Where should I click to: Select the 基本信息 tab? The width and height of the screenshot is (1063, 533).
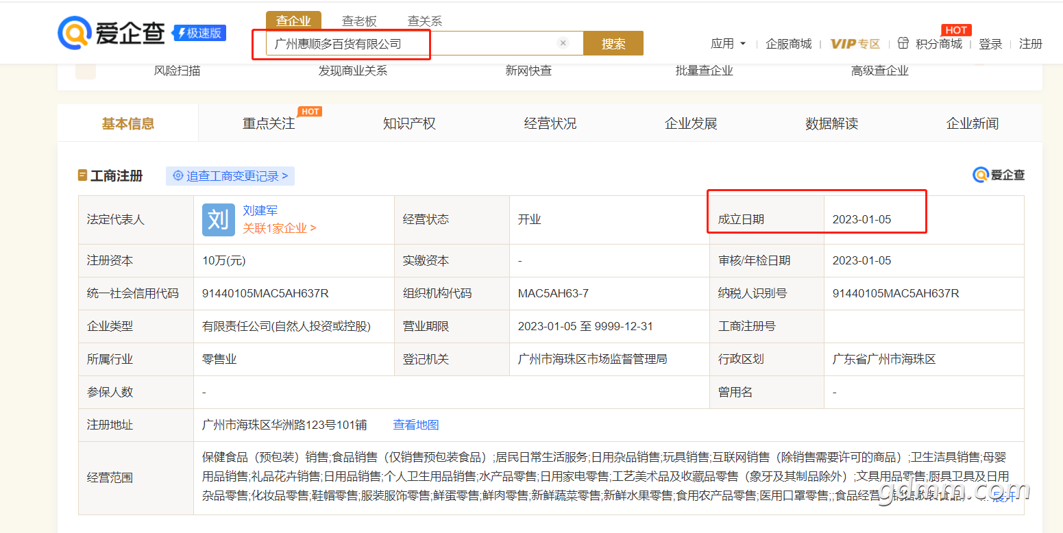pyautogui.click(x=128, y=123)
